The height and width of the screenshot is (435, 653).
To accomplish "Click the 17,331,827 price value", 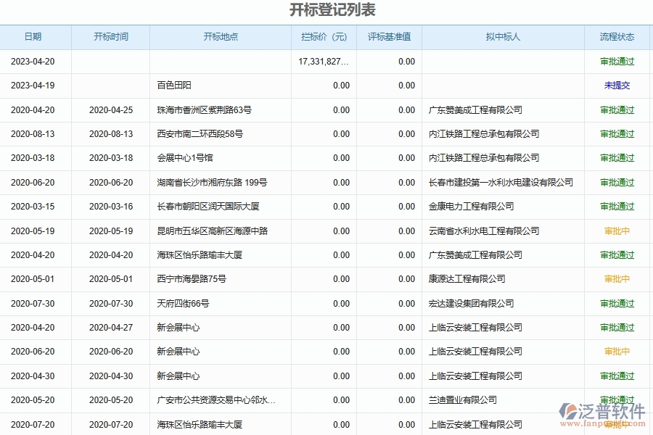I will (323, 62).
